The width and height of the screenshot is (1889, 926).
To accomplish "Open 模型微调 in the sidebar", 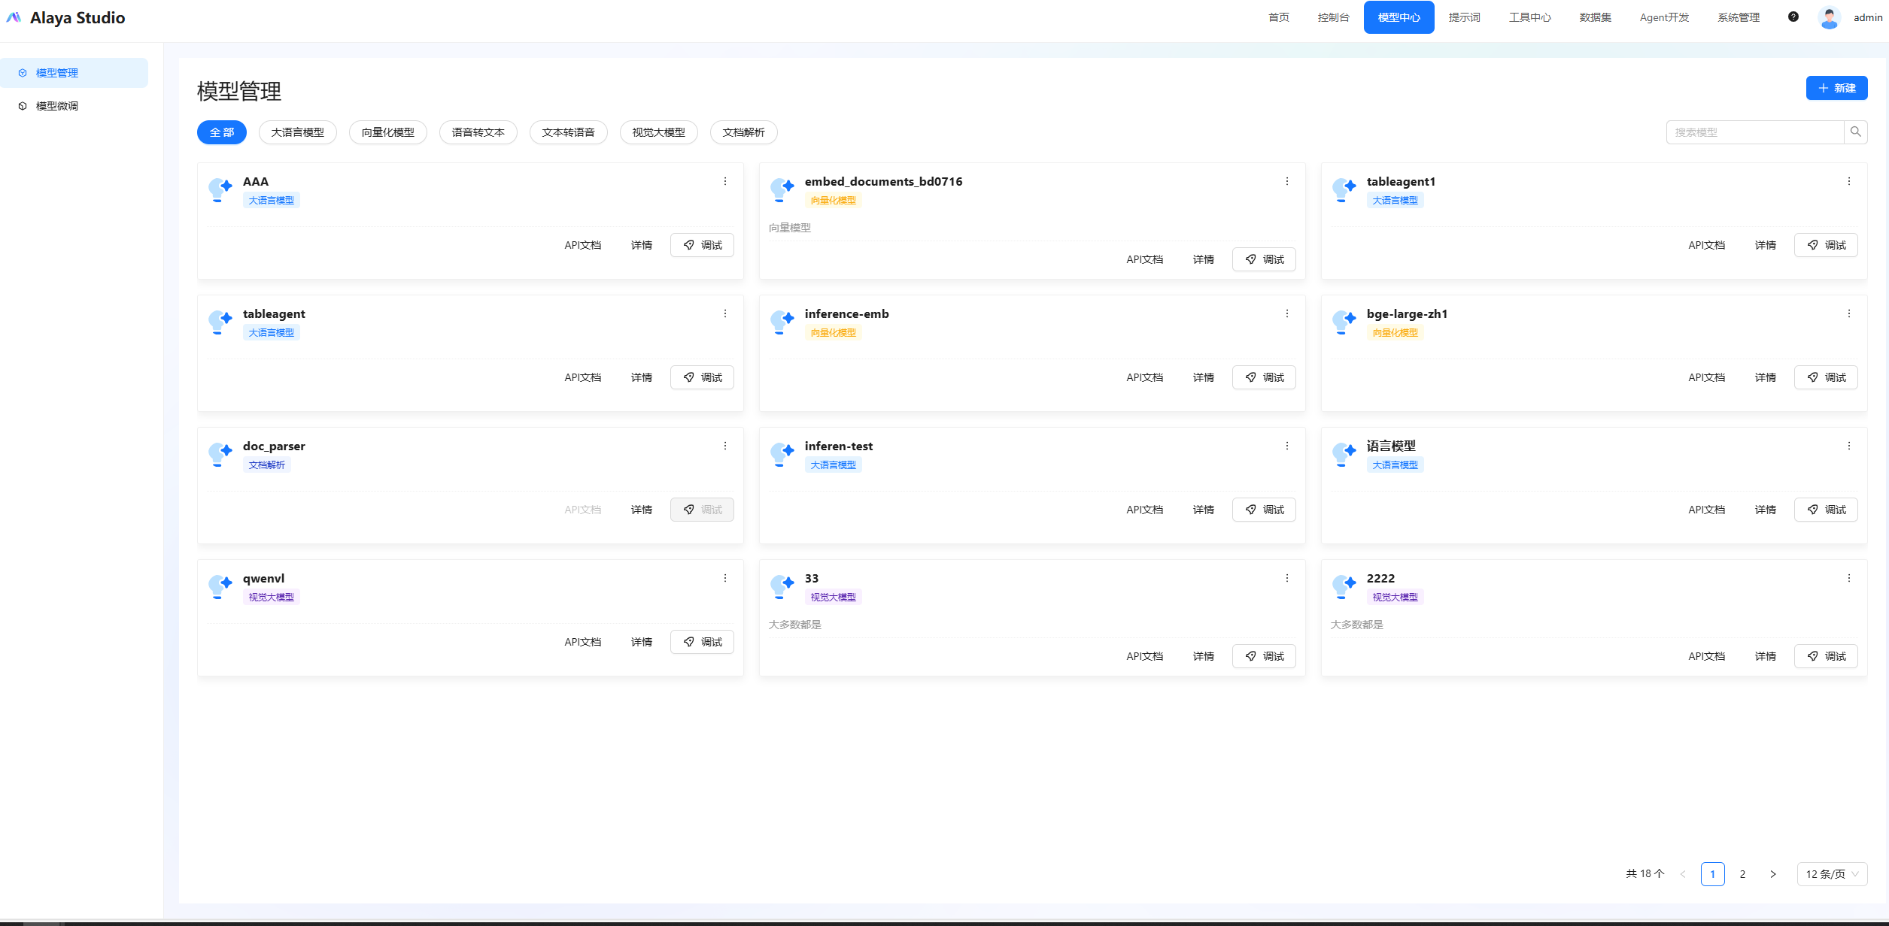I will point(57,106).
